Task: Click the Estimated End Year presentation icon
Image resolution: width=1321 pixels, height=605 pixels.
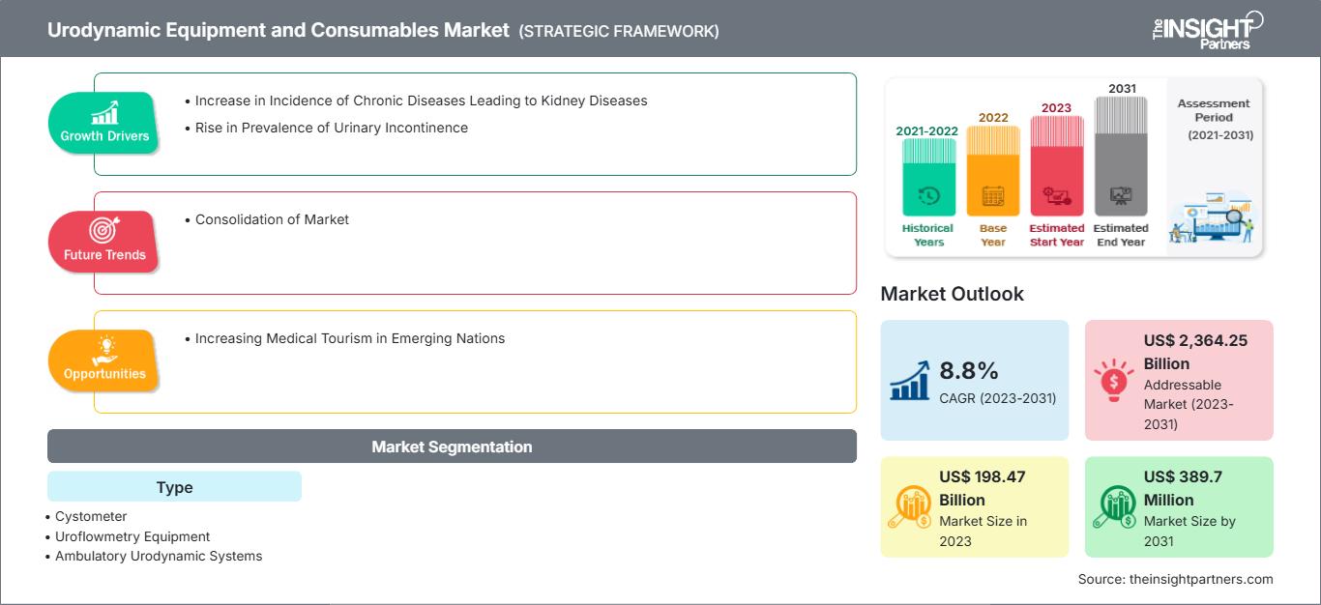Action: (x=1122, y=196)
